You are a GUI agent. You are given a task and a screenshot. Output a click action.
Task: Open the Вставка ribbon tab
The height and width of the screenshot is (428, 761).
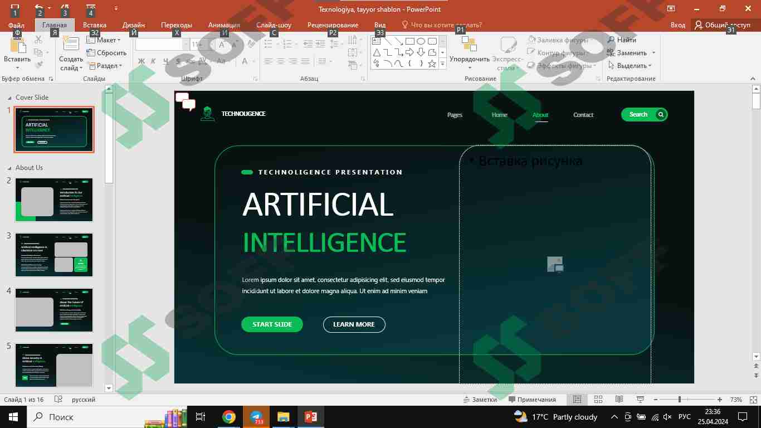95,25
